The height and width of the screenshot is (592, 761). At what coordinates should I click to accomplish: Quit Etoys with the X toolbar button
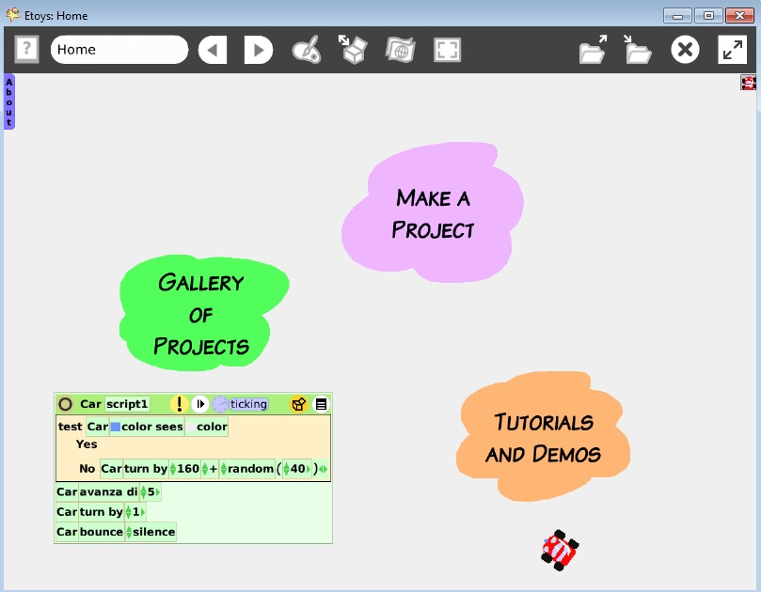pos(685,50)
